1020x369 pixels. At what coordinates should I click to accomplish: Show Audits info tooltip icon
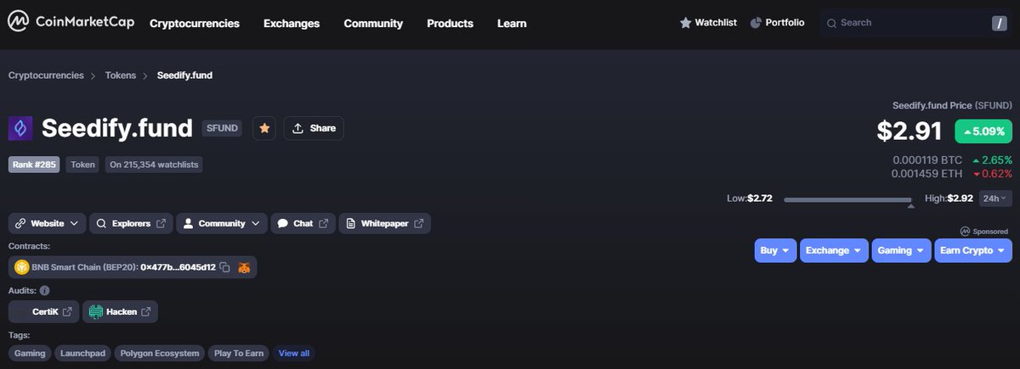click(44, 290)
